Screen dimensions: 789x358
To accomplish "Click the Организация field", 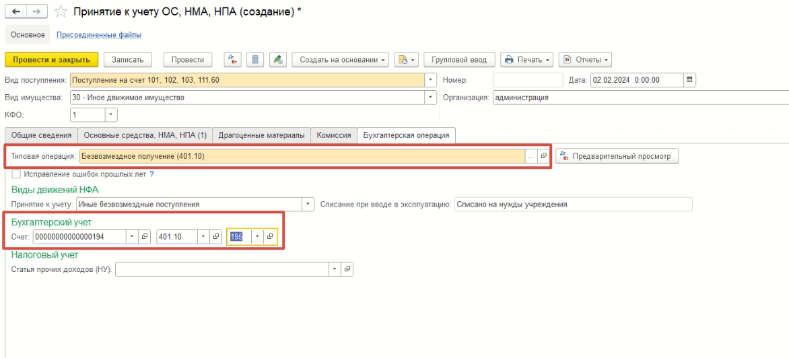I will (x=641, y=98).
